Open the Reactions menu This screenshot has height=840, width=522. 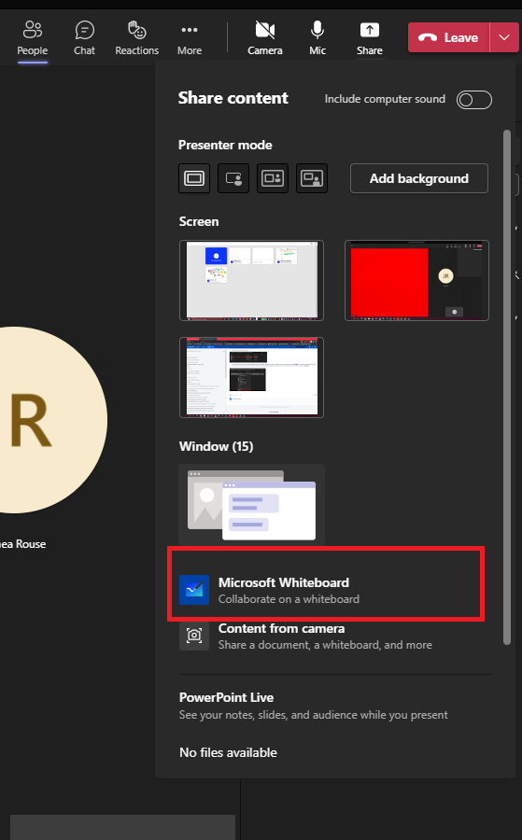[136, 38]
